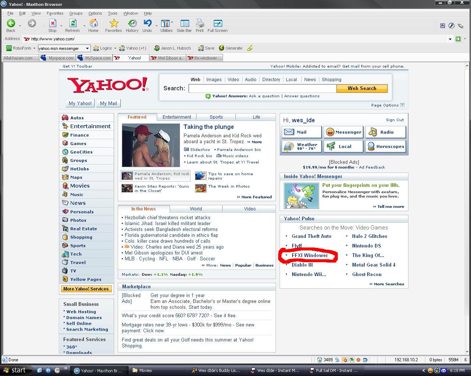471x376 pixels.
Task: Open the Favorites star icon
Action: tap(114, 24)
